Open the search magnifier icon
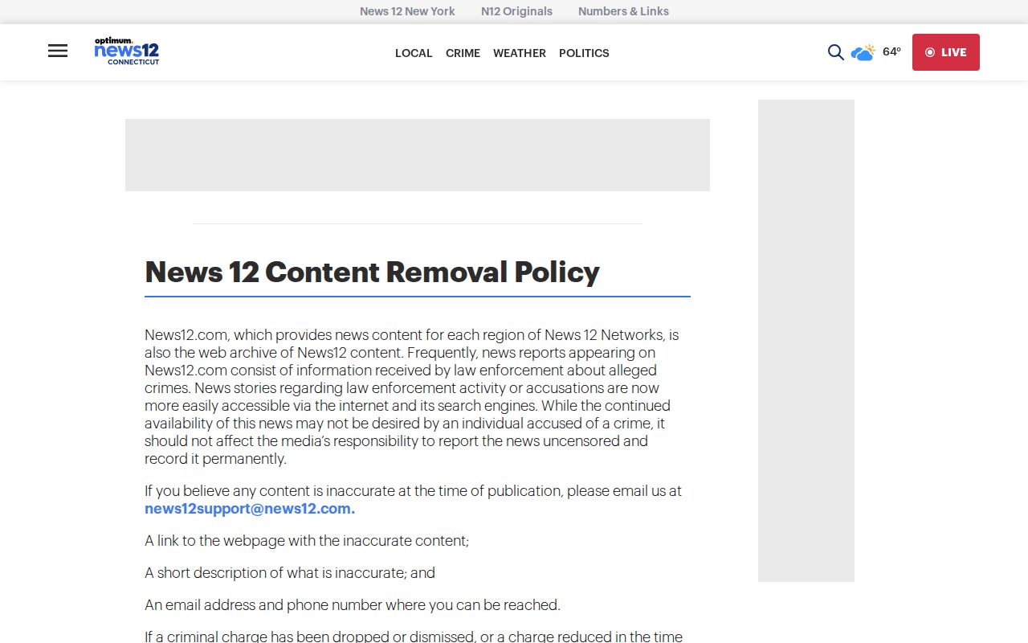 point(835,52)
